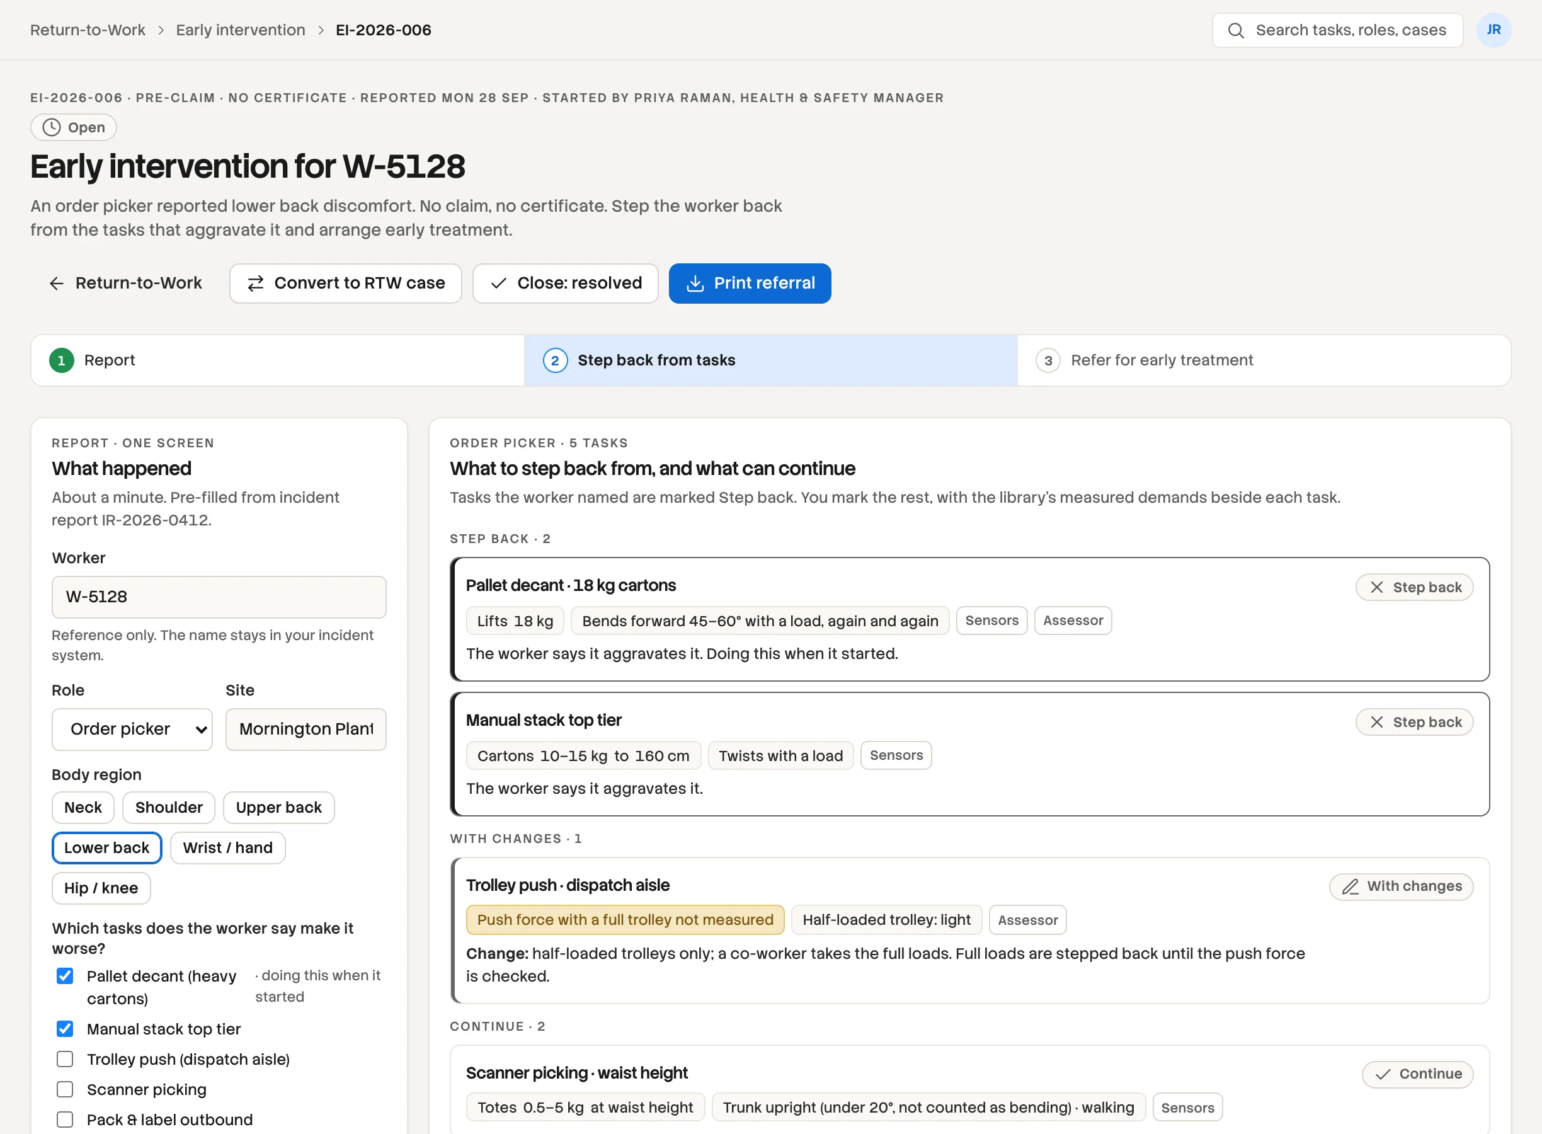Select Wrist / hand region
The height and width of the screenshot is (1134, 1542).
tap(228, 848)
